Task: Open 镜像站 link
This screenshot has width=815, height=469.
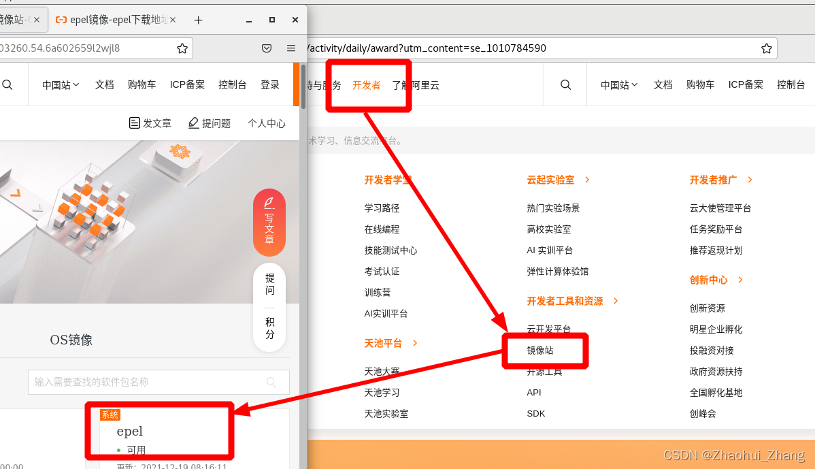Action: 540,351
